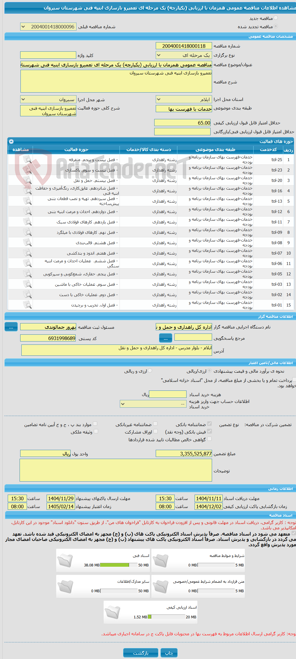Open the اسناد فنی folder icon
Viewport: 296px width, 659px height.
[x=65, y=560]
